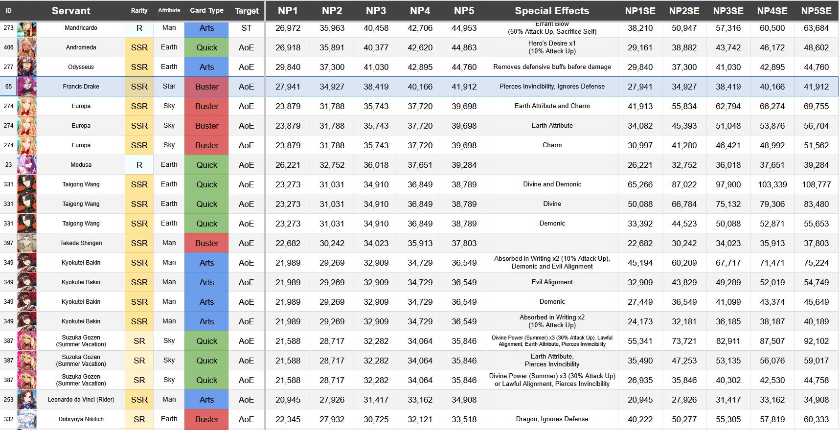Click the 92,102 value for Suzuka Gozen
Viewport: 840px width, 430px height.
coord(816,341)
